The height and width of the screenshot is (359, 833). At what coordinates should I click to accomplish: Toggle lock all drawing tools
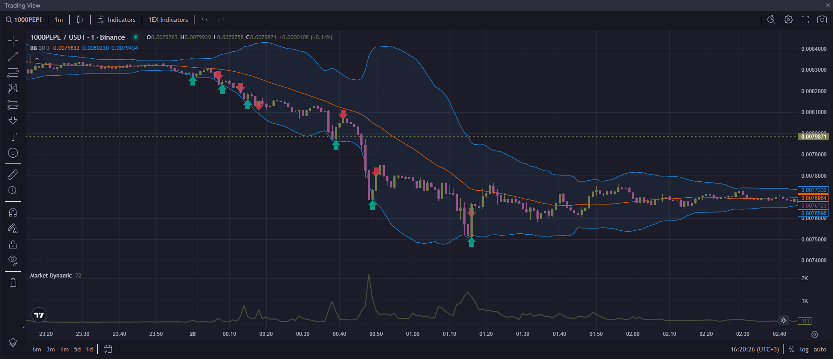click(x=13, y=245)
